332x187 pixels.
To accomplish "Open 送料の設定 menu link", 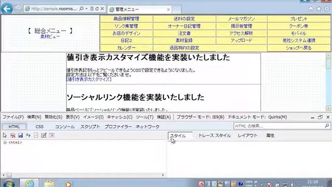I will pos(184,19).
